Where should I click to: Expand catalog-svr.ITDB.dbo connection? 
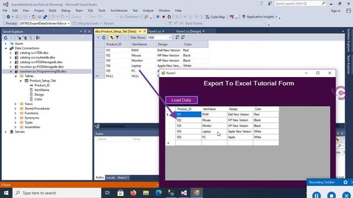[10, 53]
